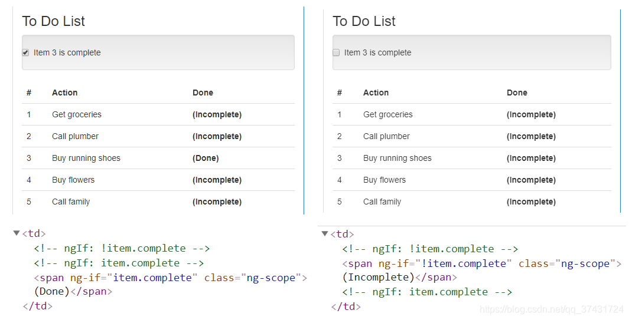Select the closing </td> tag in the left code
This screenshot has height=320, width=629.
[38, 306]
